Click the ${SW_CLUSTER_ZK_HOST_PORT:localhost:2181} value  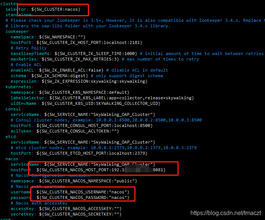click(89, 42)
